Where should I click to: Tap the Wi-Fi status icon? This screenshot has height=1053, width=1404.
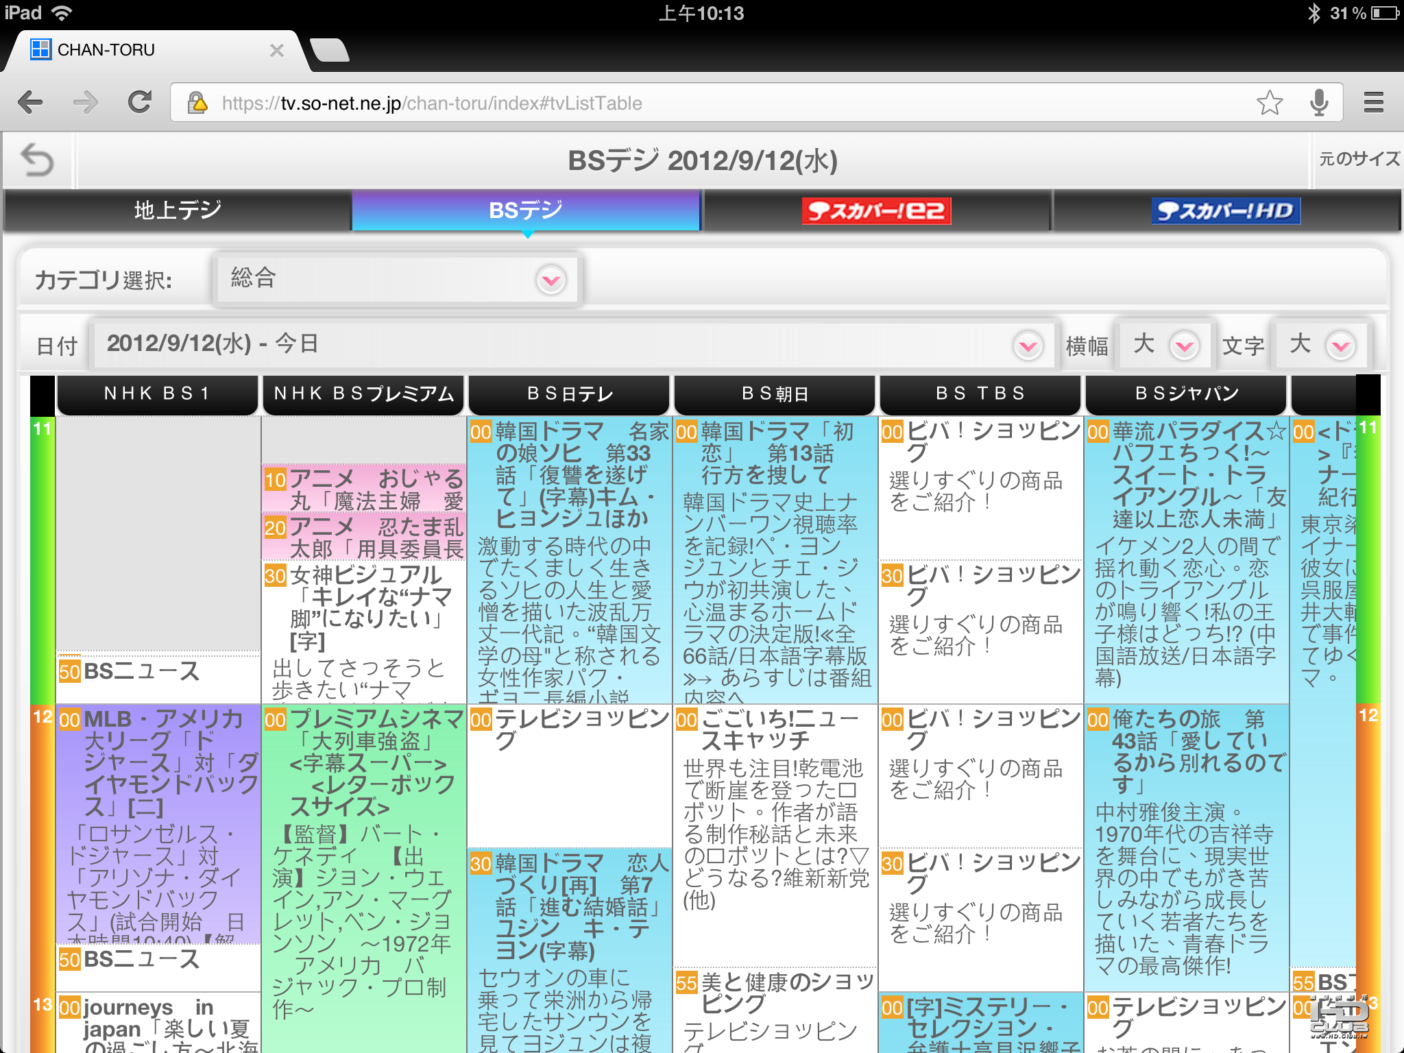62,13
